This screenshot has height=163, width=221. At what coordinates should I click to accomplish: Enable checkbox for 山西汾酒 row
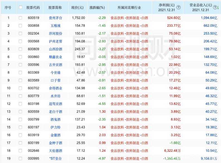point(20,49)
